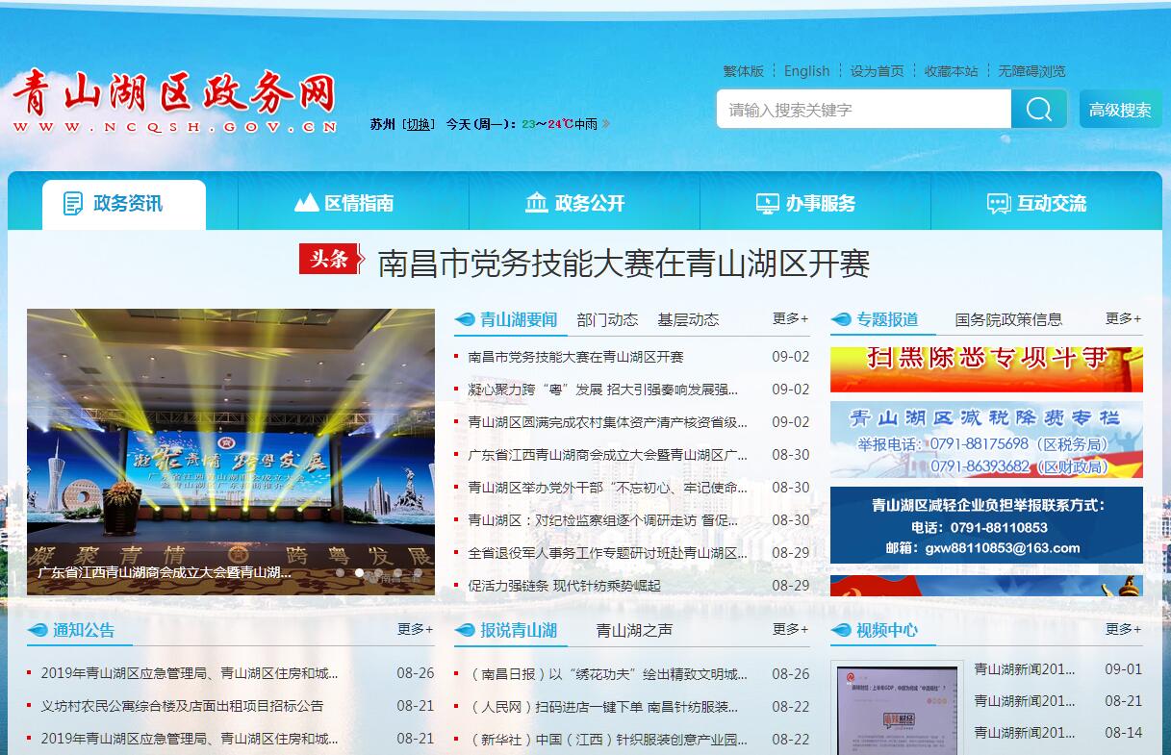Screen dimensions: 1171x755
Task: Click the arrow icon next to weather forecast
Action: point(606,124)
